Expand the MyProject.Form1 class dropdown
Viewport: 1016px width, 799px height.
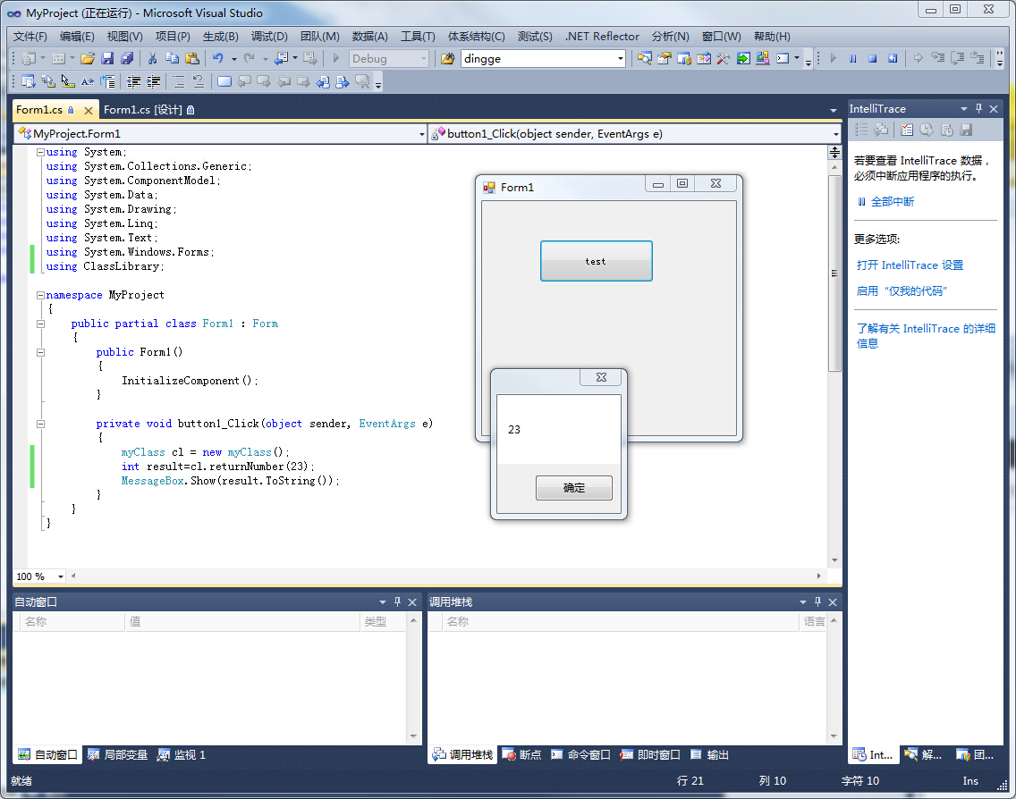pyautogui.click(x=422, y=134)
